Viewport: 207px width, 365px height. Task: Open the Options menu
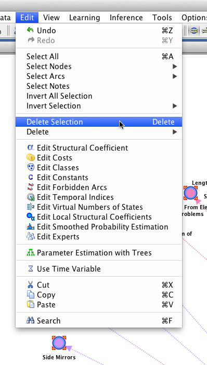click(194, 18)
